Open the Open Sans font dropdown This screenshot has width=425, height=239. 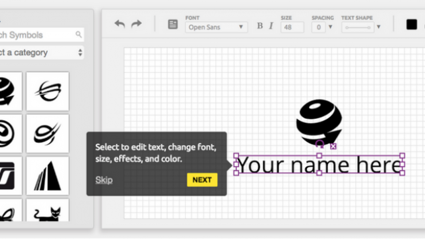tap(216, 27)
